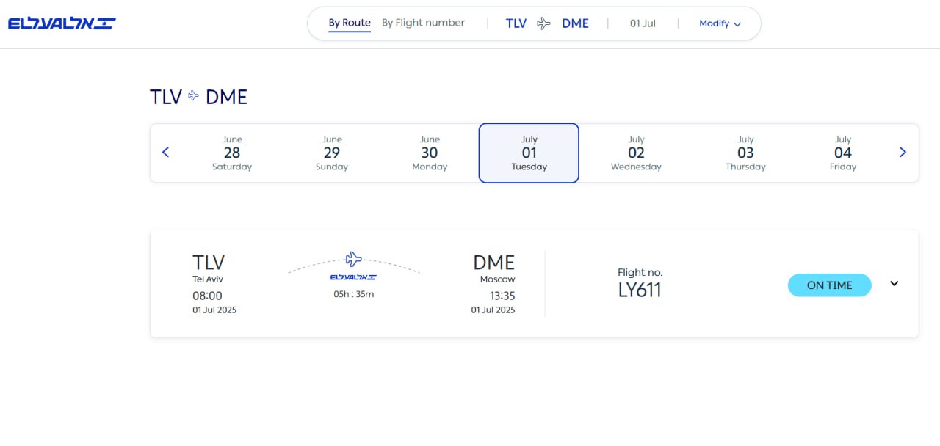Viewport: 940px width, 446px height.
Task: Switch to By Flight number tab
Action: [x=423, y=23]
